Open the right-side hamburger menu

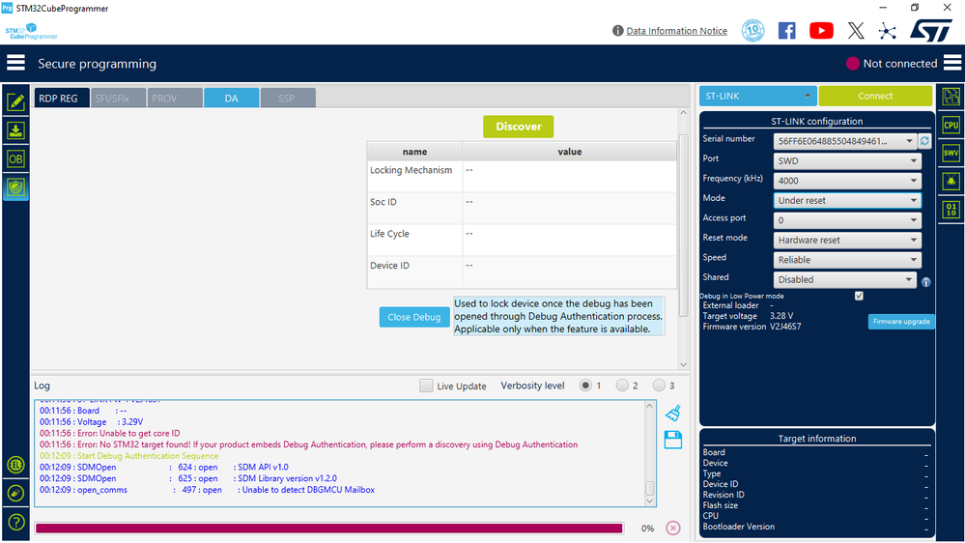click(952, 63)
